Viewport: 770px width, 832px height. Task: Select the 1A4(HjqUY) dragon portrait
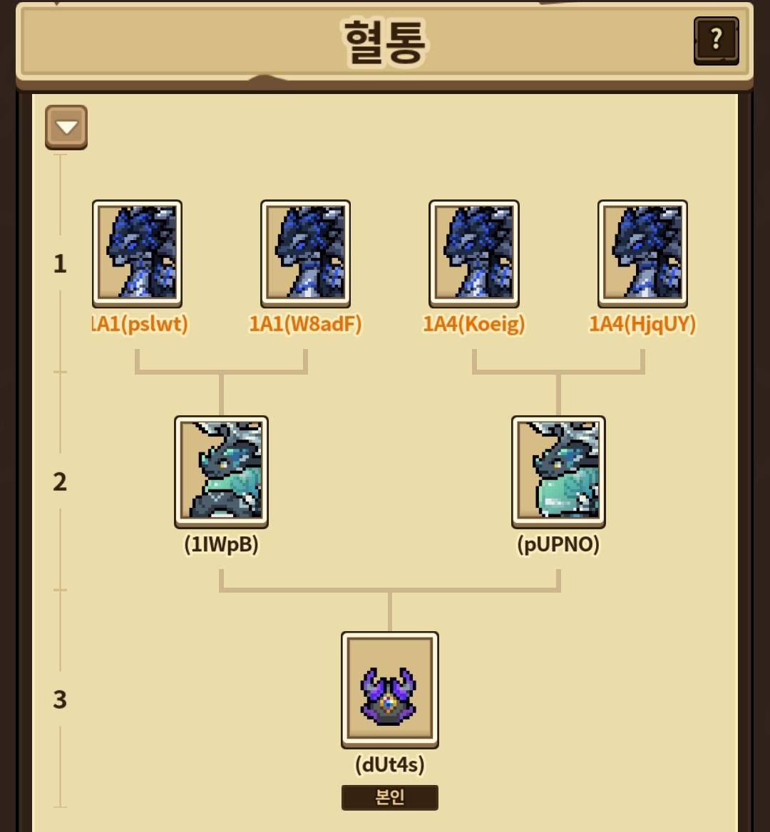point(642,254)
